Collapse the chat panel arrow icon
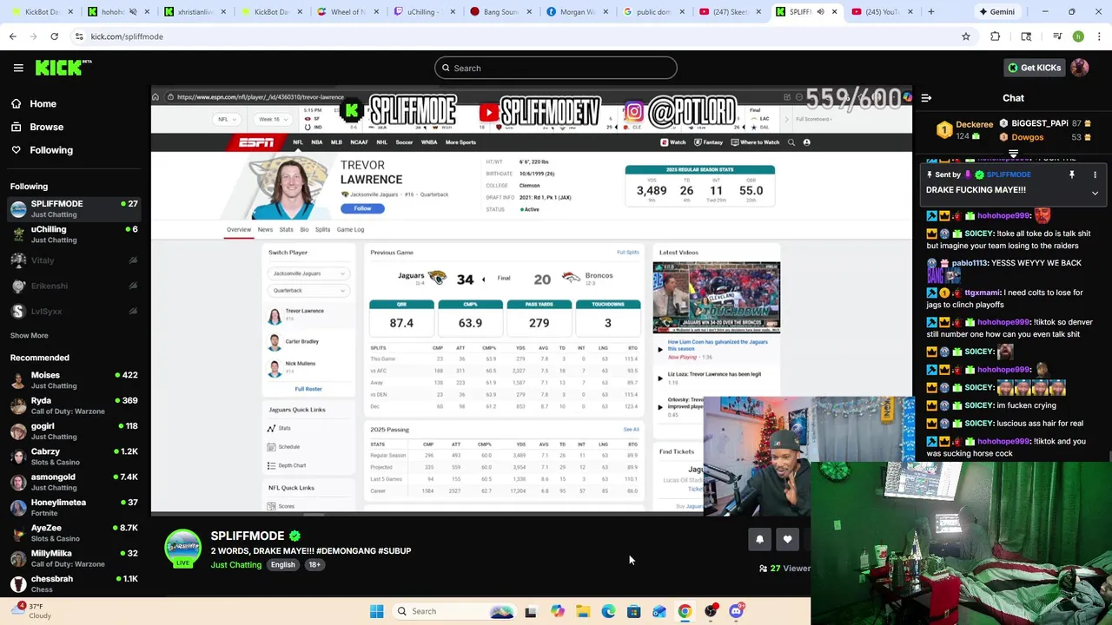1112x625 pixels. (926, 98)
